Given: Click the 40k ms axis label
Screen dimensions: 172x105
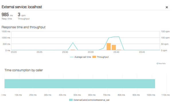Looking at the screenshot, I should point(62,95).
